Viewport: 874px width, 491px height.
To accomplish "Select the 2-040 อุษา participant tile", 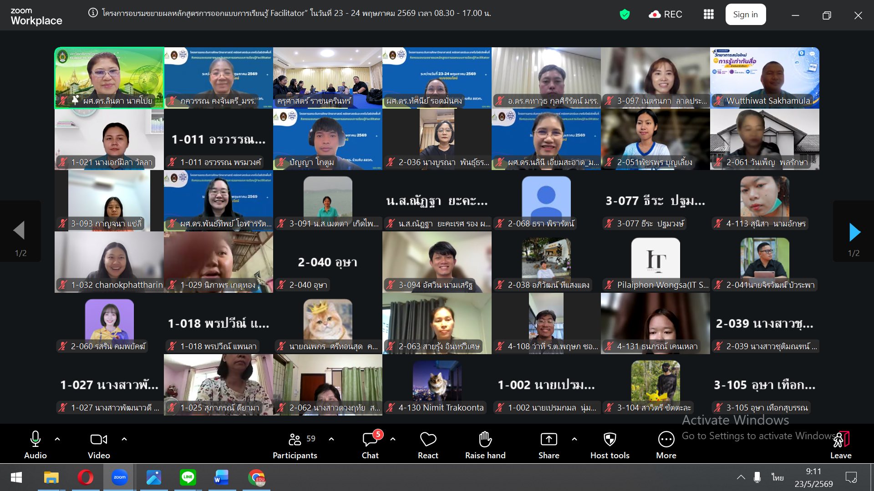I will tap(328, 262).
